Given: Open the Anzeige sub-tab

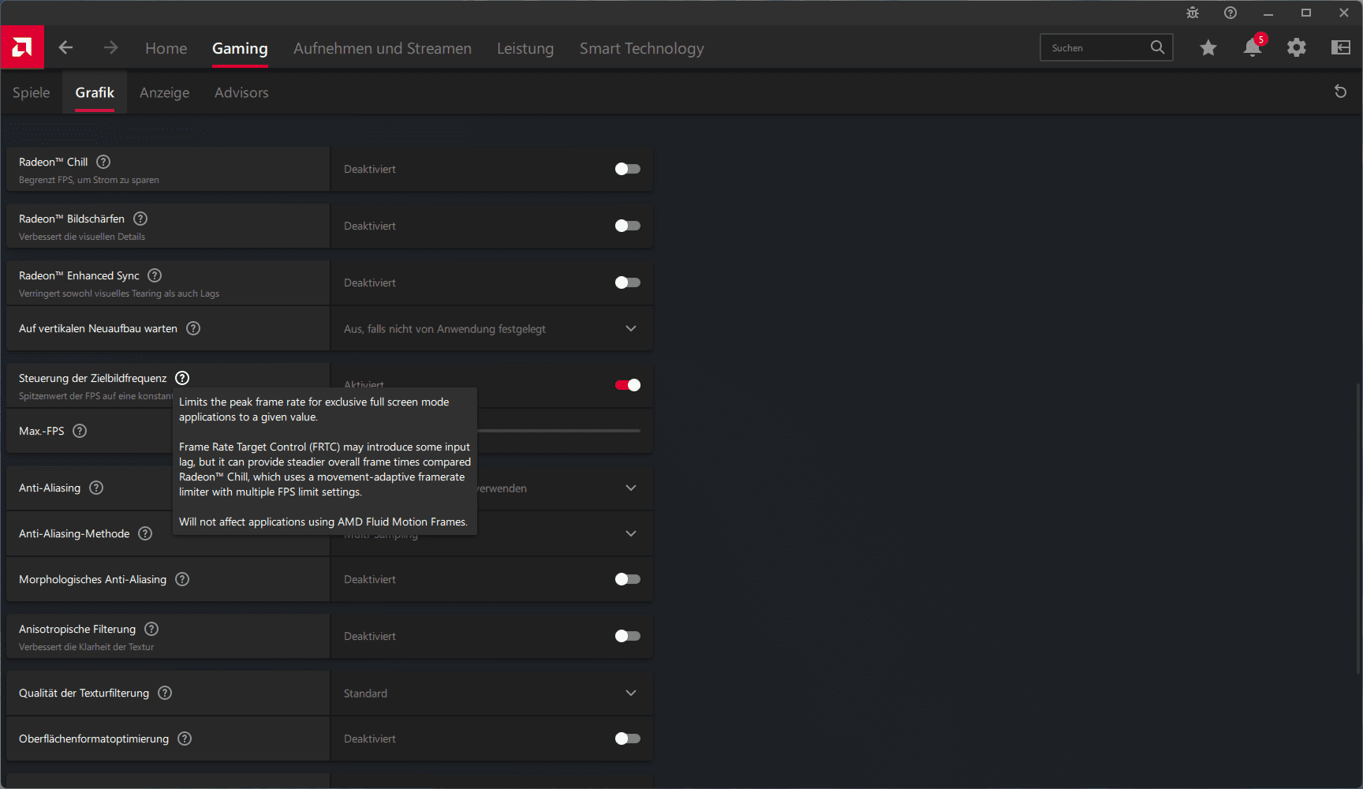Looking at the screenshot, I should point(164,92).
